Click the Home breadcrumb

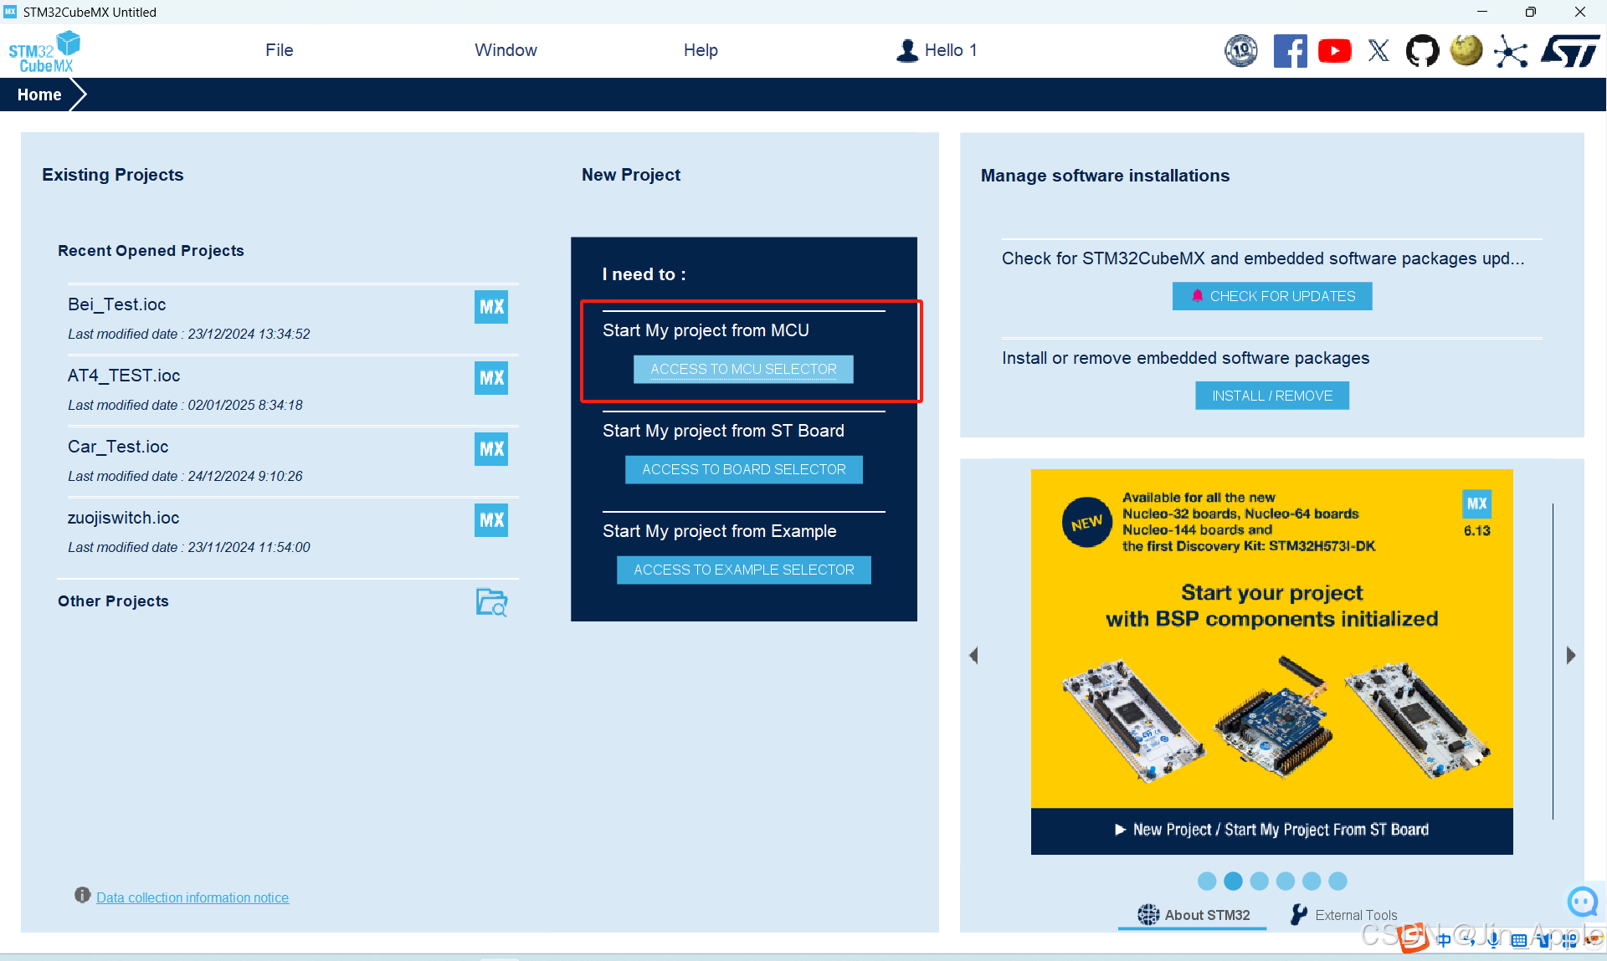click(x=39, y=95)
